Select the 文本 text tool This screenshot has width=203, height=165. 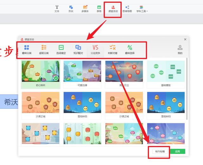pyautogui.click(x=57, y=9)
